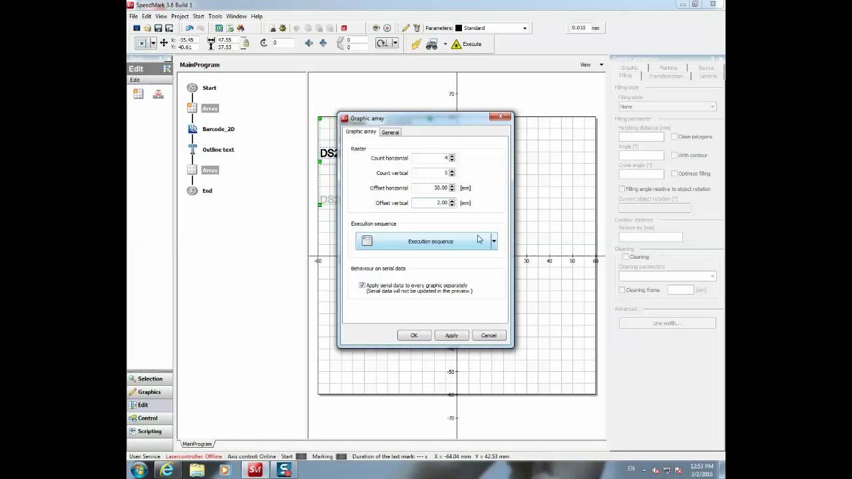Click OK in Graphic array dialog
The height and width of the screenshot is (479, 852).
[414, 335]
